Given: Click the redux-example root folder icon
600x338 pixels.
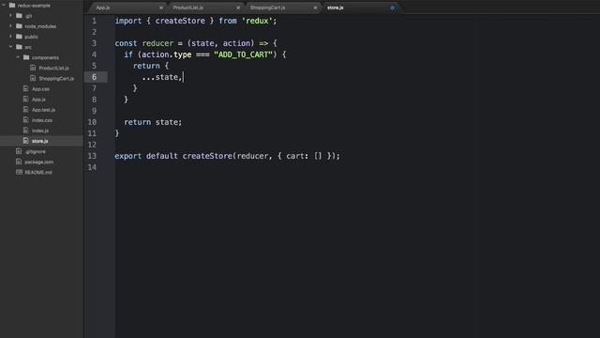Looking at the screenshot, I should coord(12,6).
